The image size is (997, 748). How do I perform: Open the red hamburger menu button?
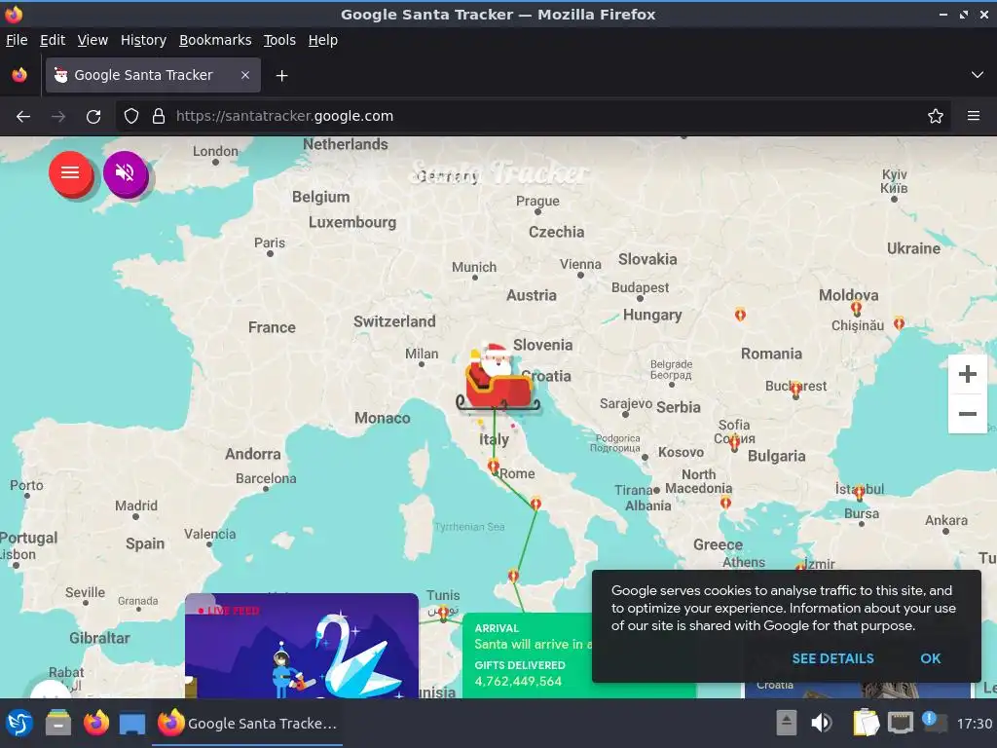click(x=70, y=173)
